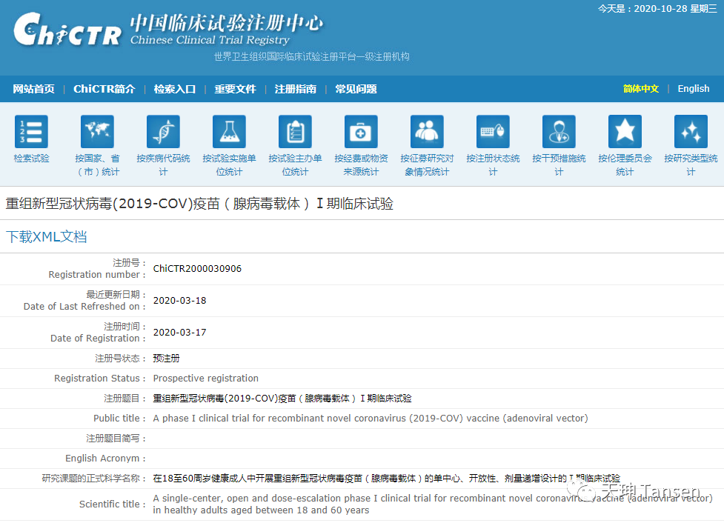The height and width of the screenshot is (523, 724).
Task: Click 按干预措施统计 label
Action: (559, 165)
